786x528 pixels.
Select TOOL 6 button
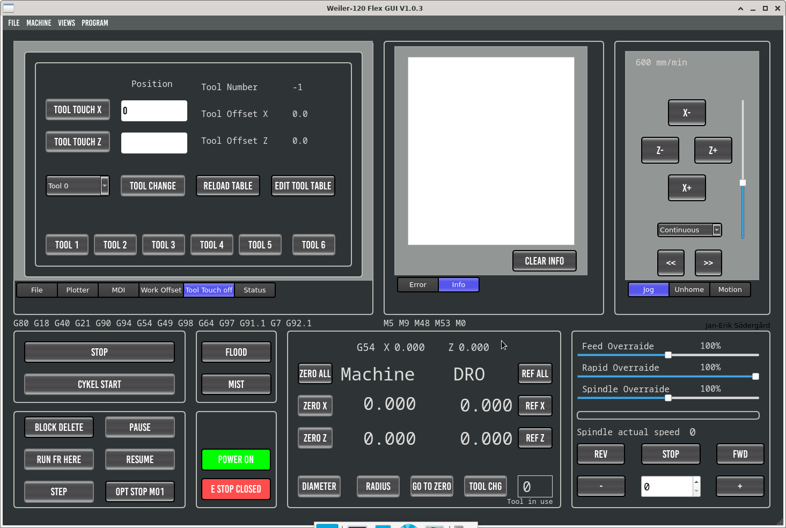[x=314, y=245]
